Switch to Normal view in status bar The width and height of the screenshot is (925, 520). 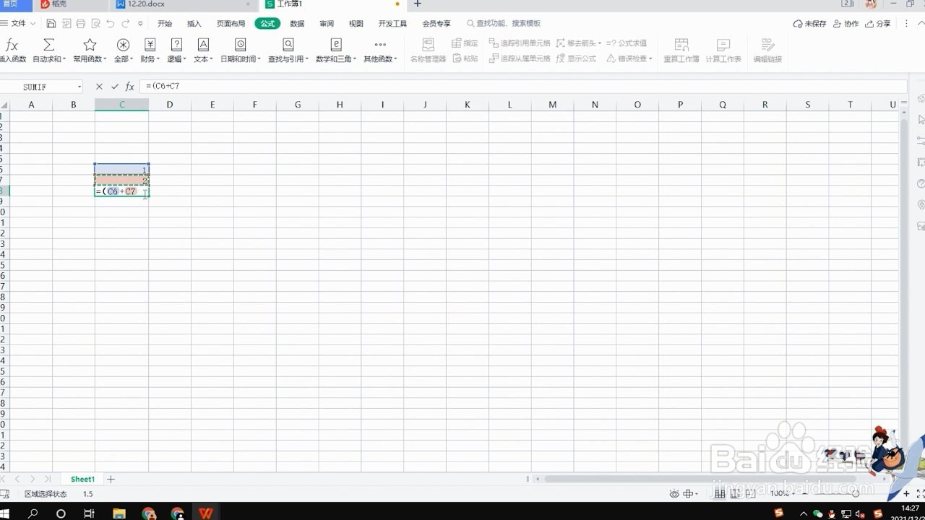point(720,494)
